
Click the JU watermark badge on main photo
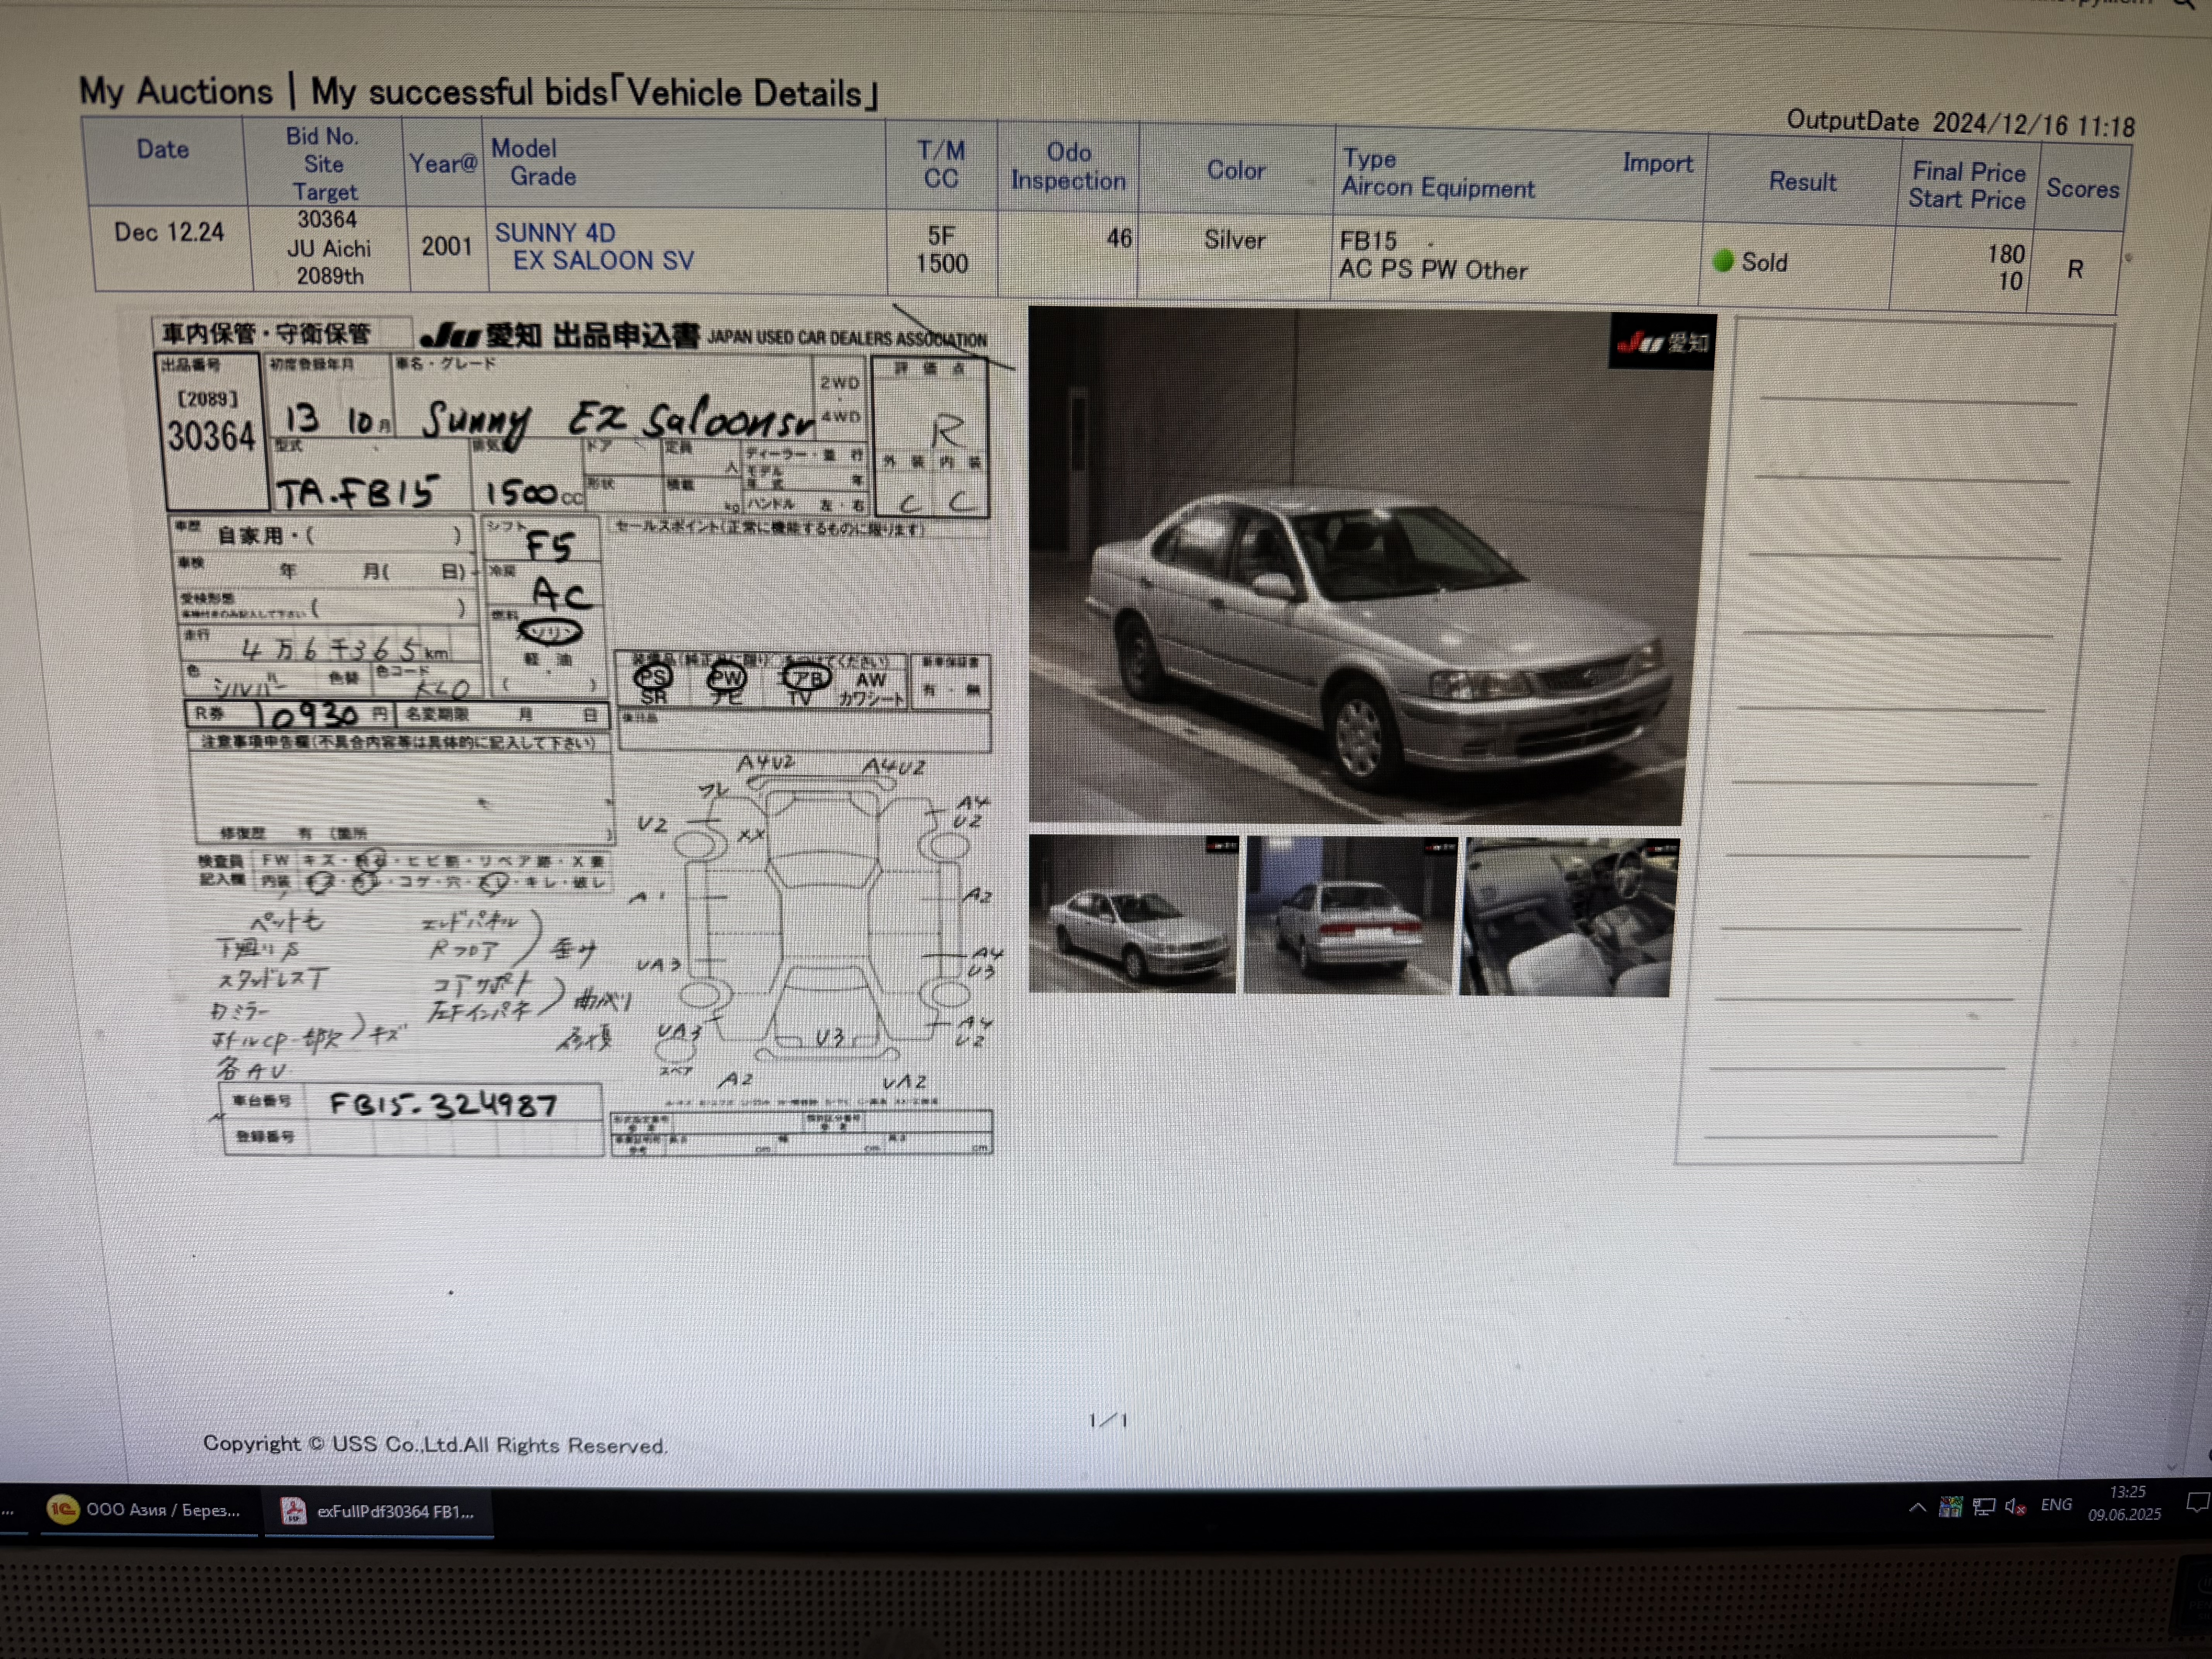pyautogui.click(x=1662, y=342)
